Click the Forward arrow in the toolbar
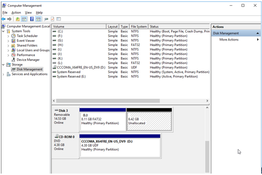Viewport: 262px width, 175px height. click(x=9, y=19)
